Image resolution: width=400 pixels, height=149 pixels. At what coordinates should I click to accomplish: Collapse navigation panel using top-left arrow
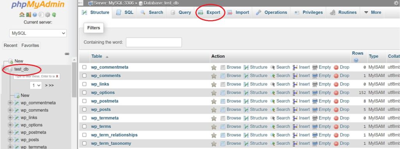point(80,3)
